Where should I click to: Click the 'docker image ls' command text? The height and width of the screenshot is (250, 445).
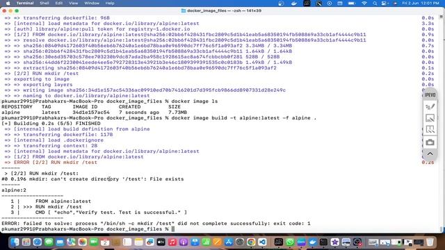pyautogui.click(x=195, y=101)
